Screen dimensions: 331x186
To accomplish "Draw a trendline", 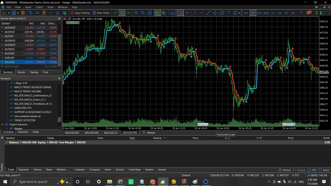I will pos(208,13).
